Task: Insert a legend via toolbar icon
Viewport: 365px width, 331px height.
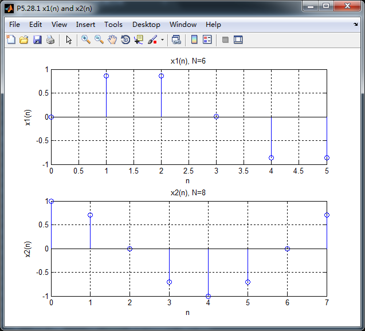Action: (207, 40)
